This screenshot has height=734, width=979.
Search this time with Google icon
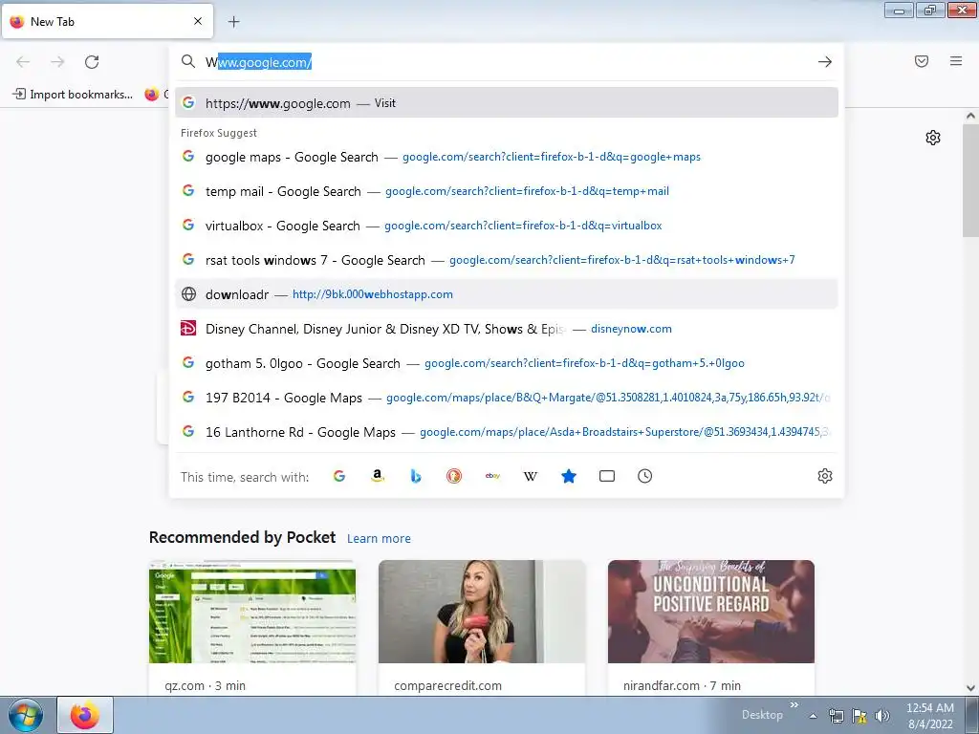click(339, 476)
